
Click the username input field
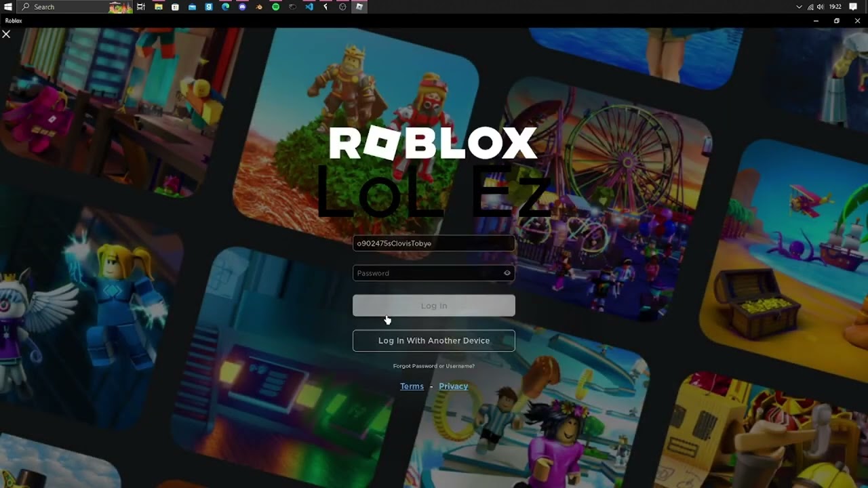click(434, 243)
